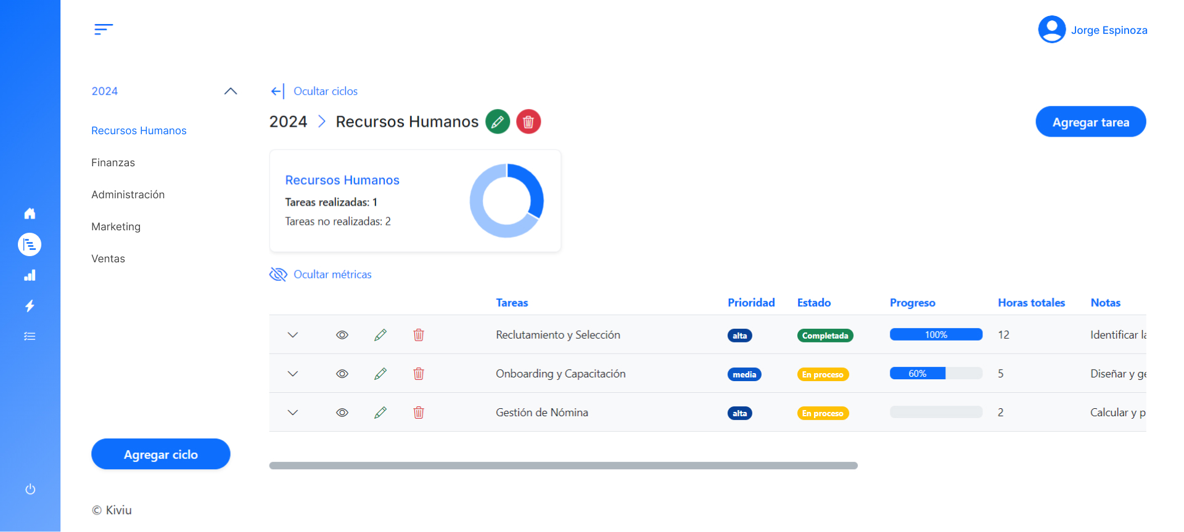Click the Prioridad column header

click(x=751, y=303)
